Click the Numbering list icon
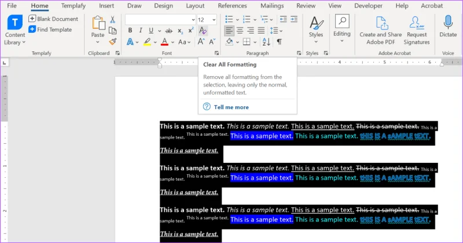This screenshot has width=463, height=243. click(247, 20)
